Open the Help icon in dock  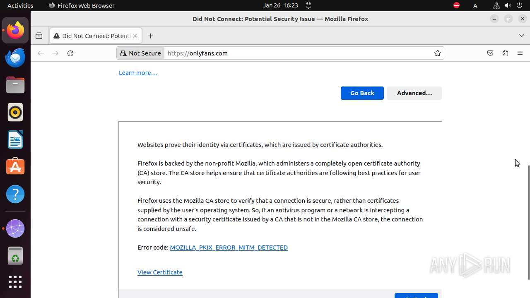[15, 194]
